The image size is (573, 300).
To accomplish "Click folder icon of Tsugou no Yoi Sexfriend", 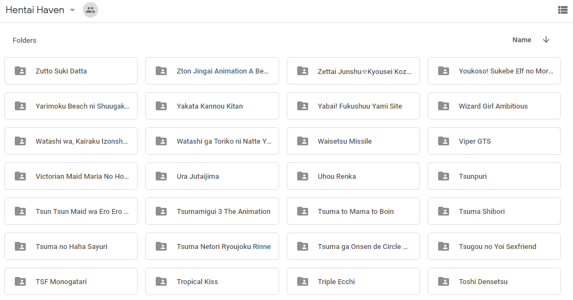I will click(x=443, y=246).
